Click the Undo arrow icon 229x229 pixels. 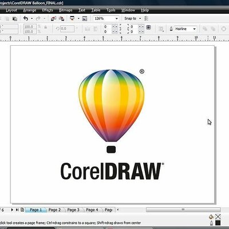coord(26,18)
